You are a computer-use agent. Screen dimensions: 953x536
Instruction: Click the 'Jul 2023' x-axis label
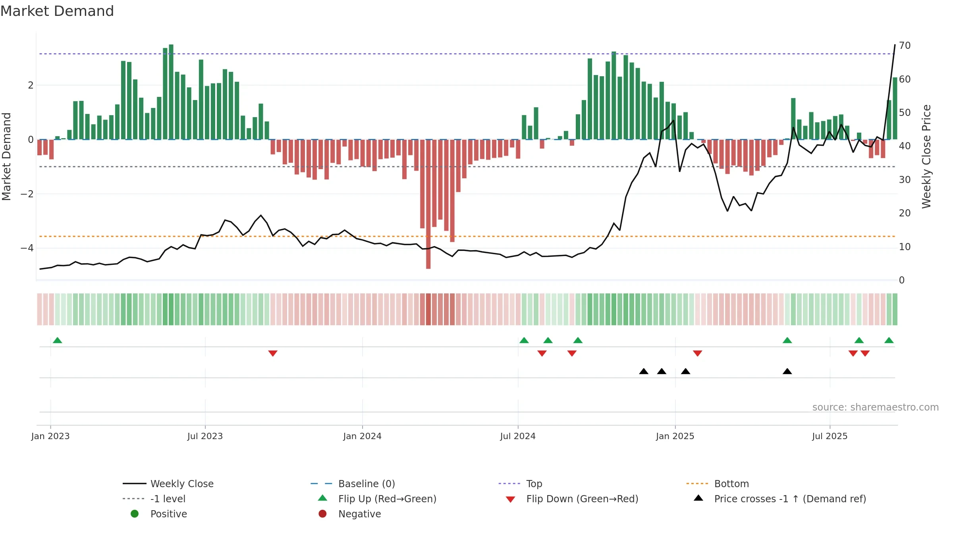pos(205,436)
